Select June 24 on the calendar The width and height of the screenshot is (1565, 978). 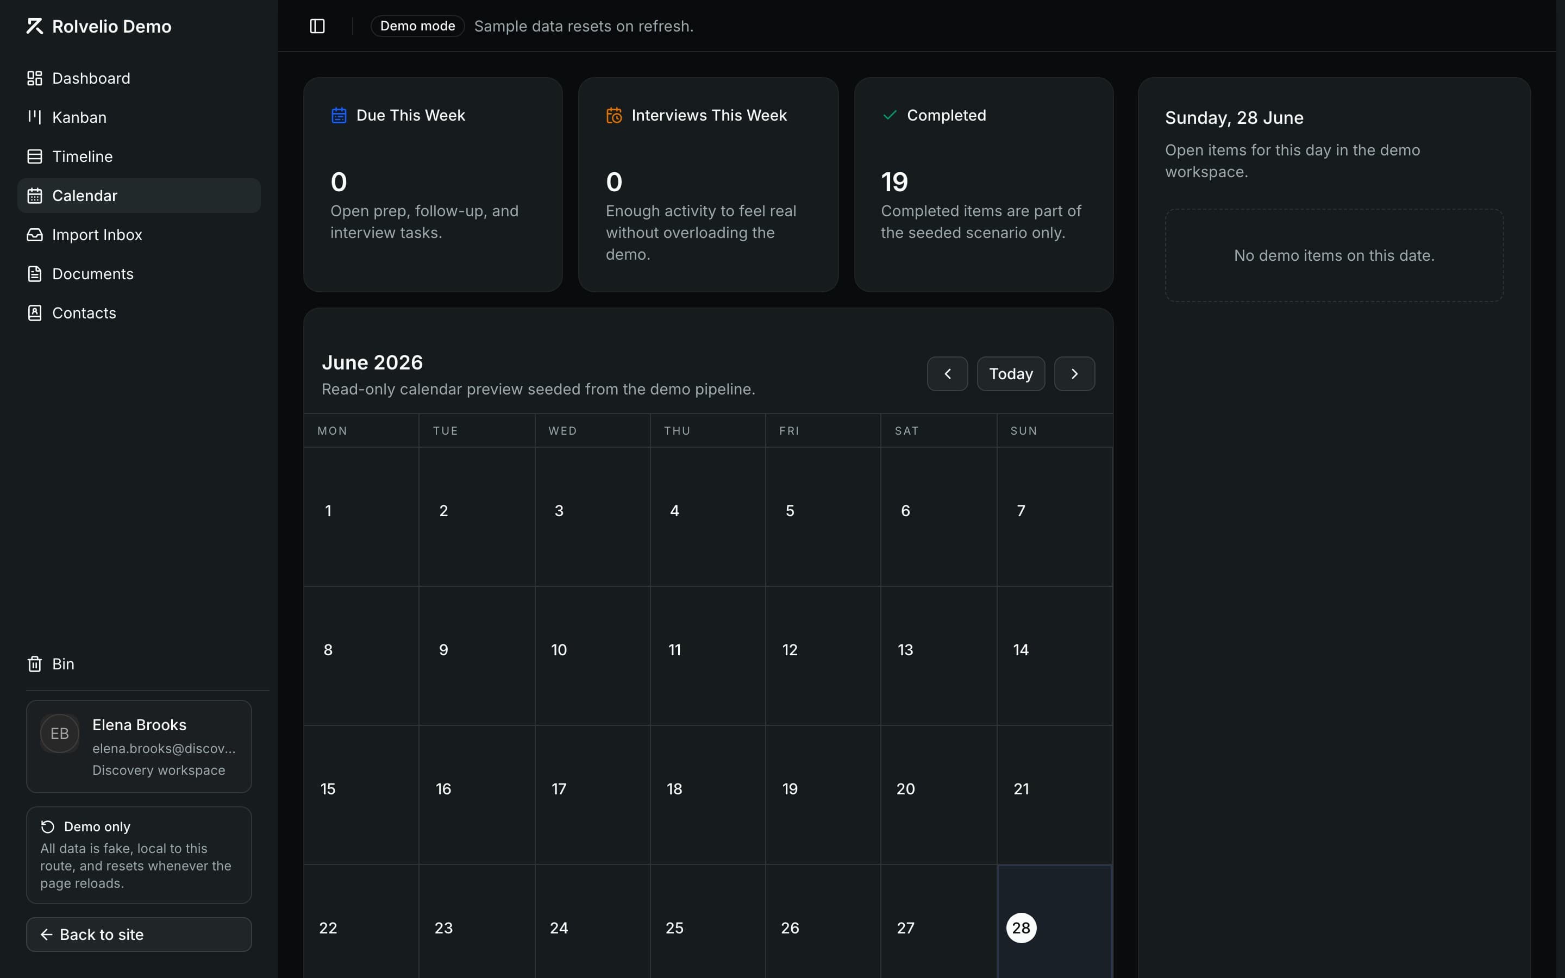point(592,921)
